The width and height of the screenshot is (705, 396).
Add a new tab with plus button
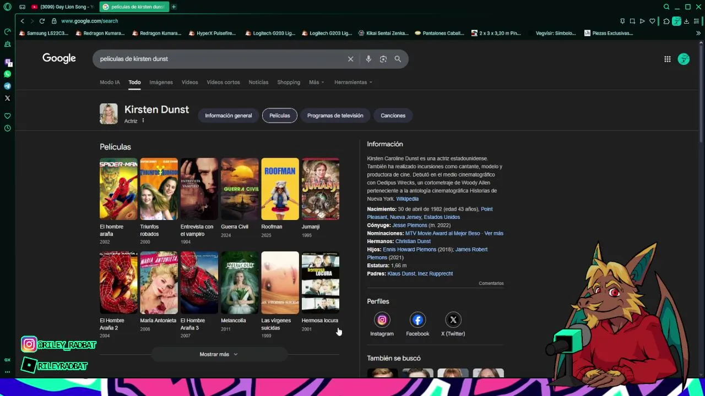pyautogui.click(x=173, y=7)
